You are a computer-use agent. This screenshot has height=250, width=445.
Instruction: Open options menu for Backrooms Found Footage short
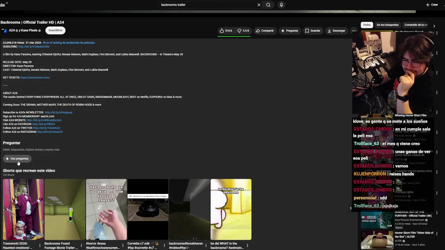tap(81, 245)
